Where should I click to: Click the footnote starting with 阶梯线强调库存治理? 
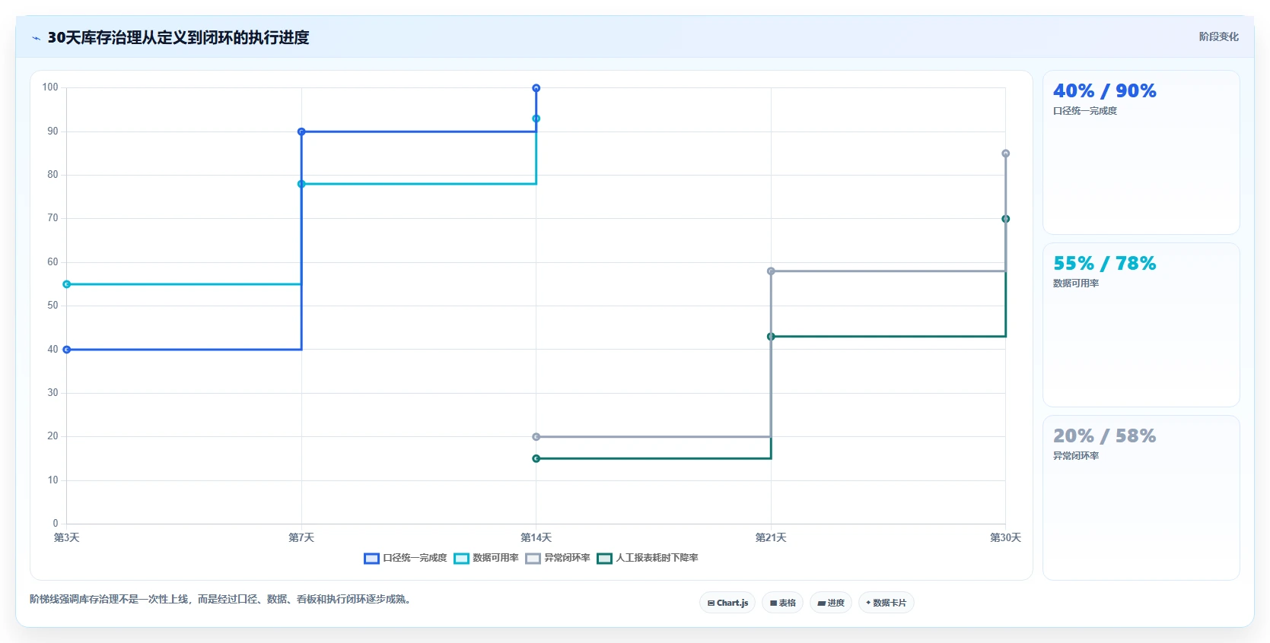click(222, 599)
